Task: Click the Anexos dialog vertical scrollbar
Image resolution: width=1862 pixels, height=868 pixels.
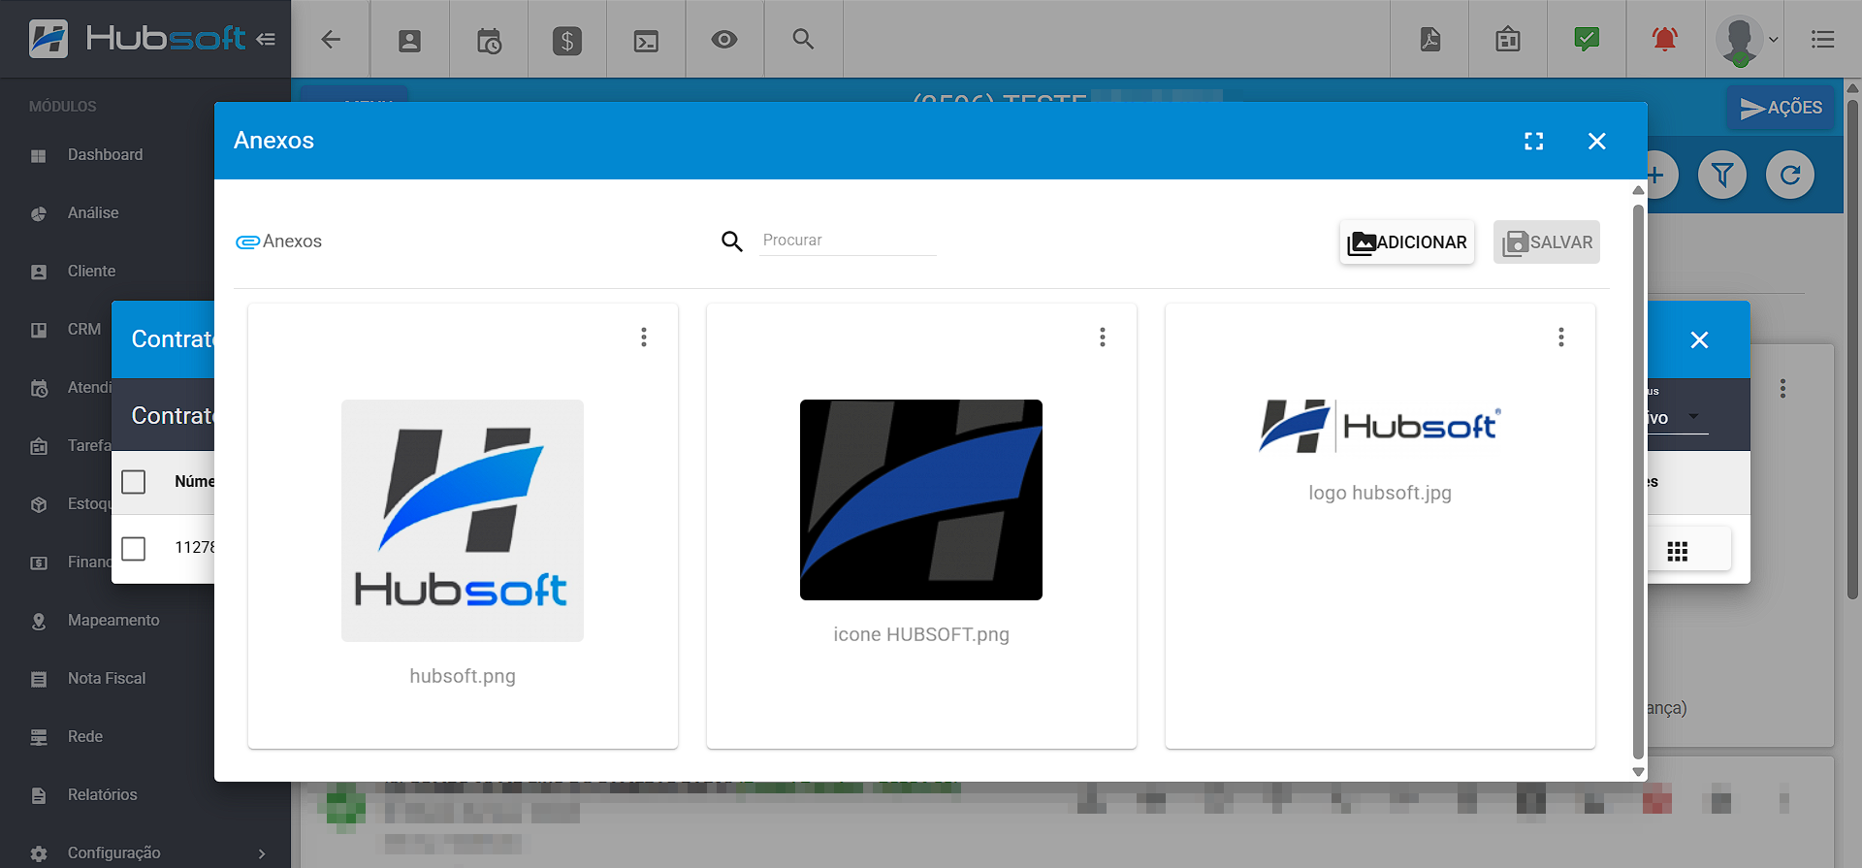Action: tap(1638, 480)
